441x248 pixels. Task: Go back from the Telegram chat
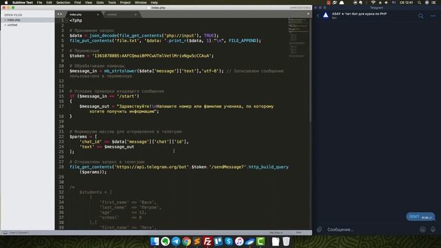pos(318,16)
